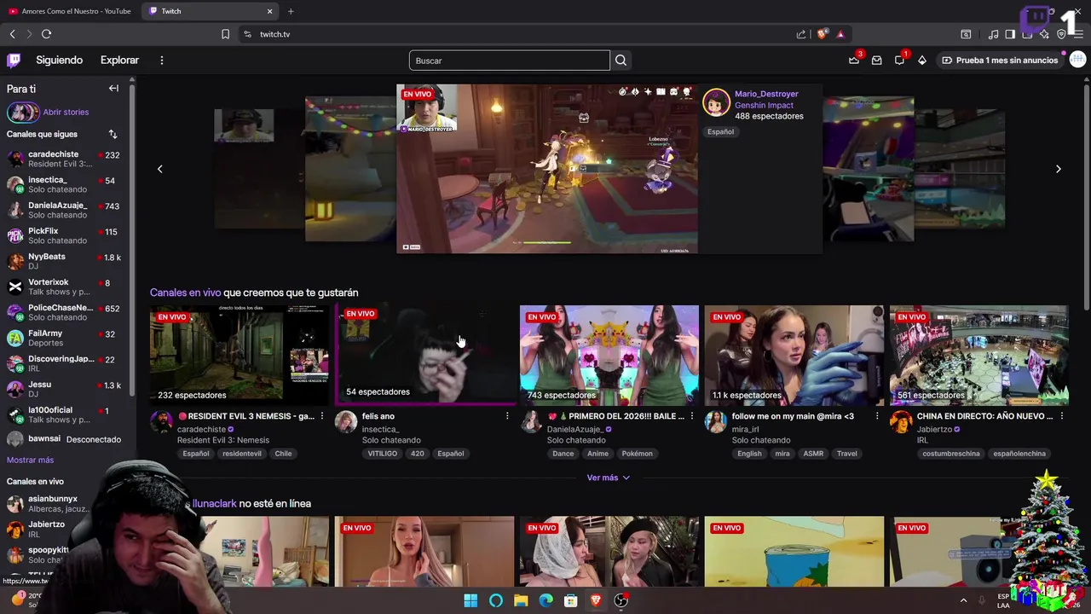Click the ASMR tag on mira_irl card
The image size is (1091, 614).
tap(813, 454)
